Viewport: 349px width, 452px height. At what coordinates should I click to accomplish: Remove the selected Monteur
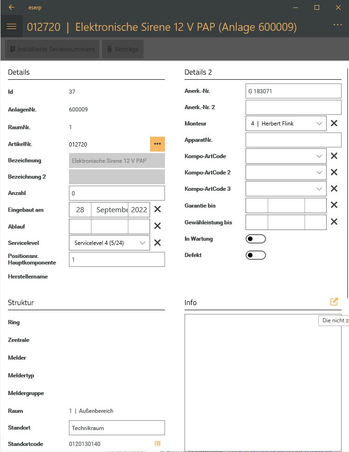coord(334,124)
